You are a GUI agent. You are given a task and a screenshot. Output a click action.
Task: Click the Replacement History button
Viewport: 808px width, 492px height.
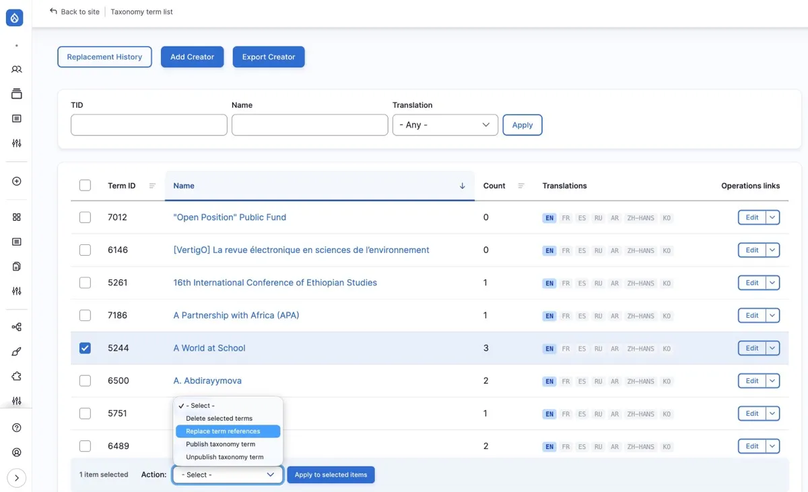pyautogui.click(x=104, y=57)
